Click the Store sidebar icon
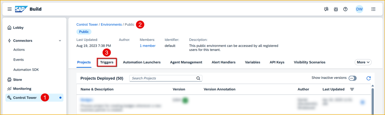385x115 pixels. (9, 80)
